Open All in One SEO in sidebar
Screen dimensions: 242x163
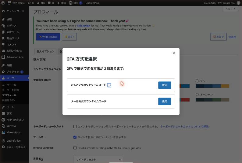(x=15, y=120)
